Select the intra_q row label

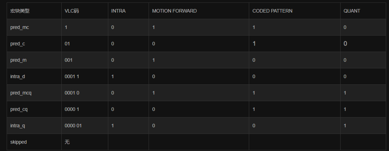coord(18,126)
